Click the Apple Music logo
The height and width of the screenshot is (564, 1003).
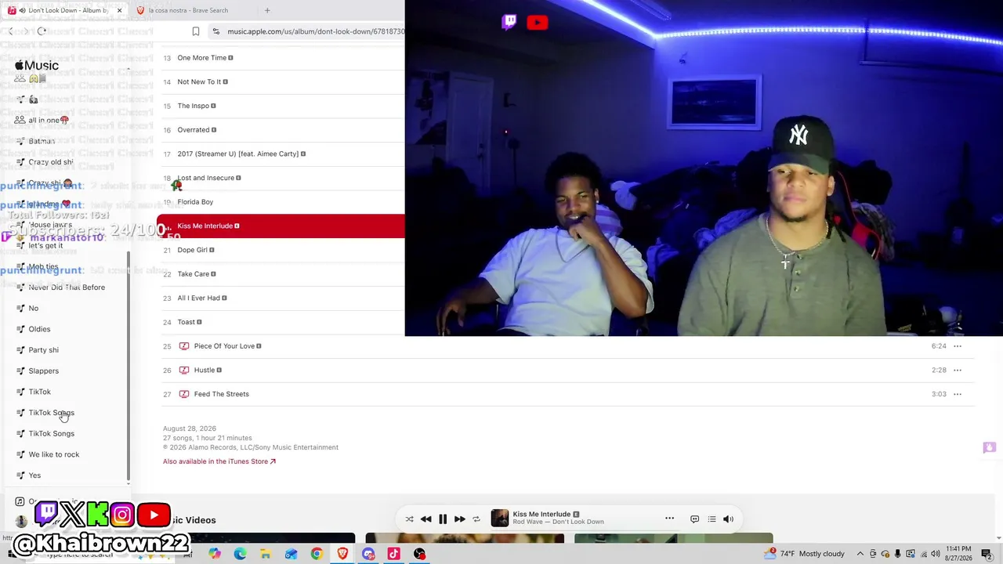pyautogui.click(x=37, y=66)
